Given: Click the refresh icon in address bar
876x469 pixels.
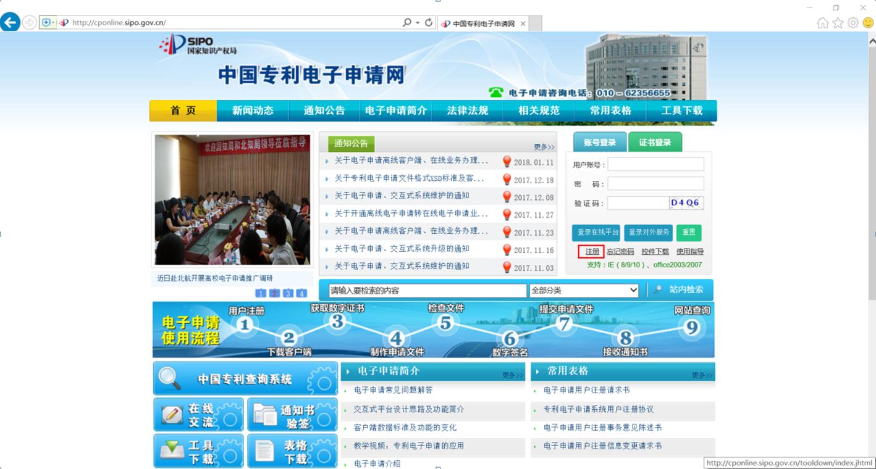Looking at the screenshot, I should pyautogui.click(x=429, y=23).
